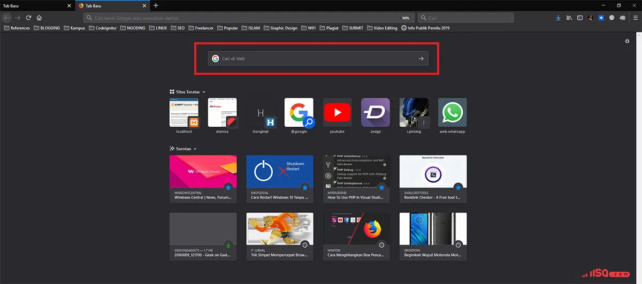The image size is (642, 284).
Task: Open the SUBMIT bookmarks folder
Action: [x=353, y=28]
